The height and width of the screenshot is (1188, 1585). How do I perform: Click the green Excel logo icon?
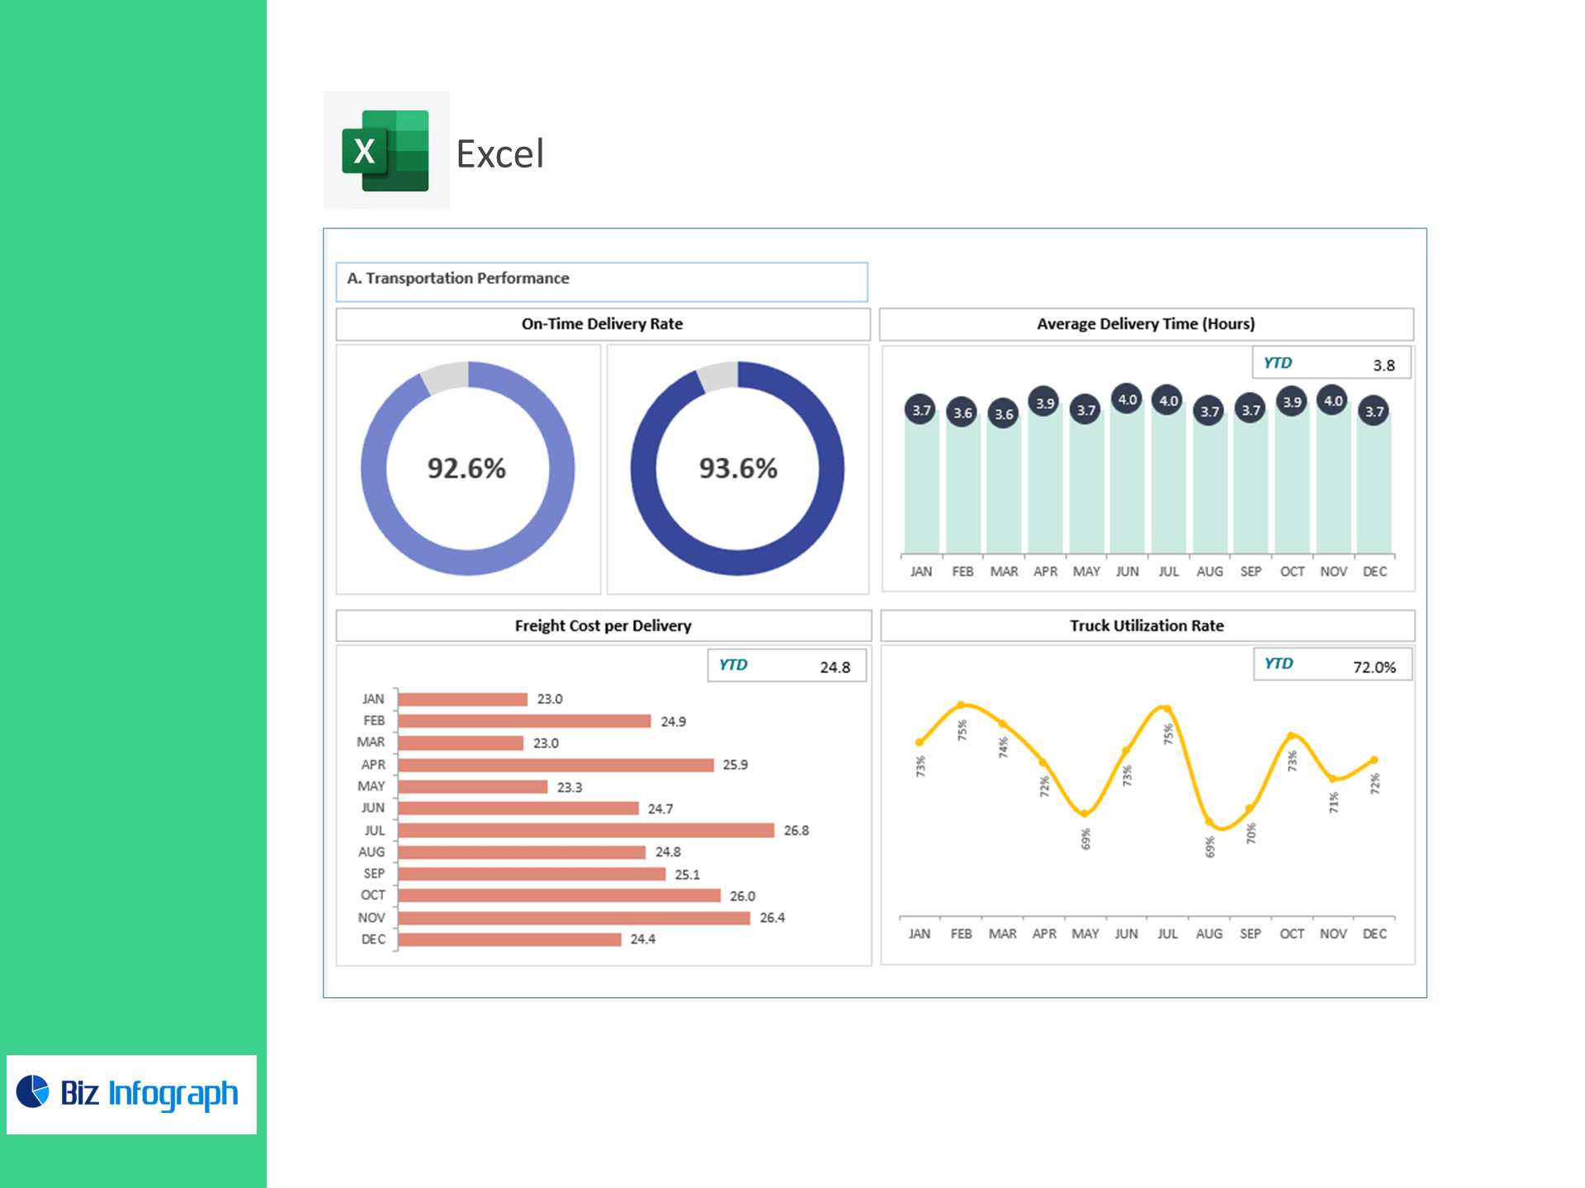[x=386, y=150]
